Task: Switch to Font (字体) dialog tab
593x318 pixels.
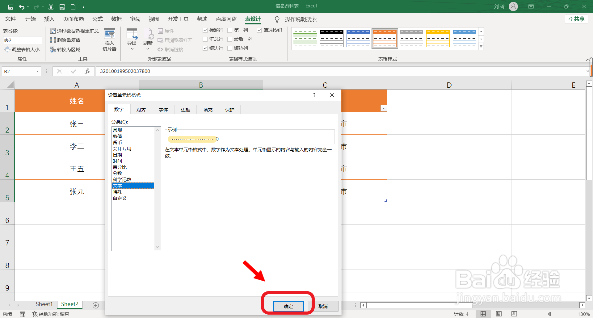Action: [163, 110]
